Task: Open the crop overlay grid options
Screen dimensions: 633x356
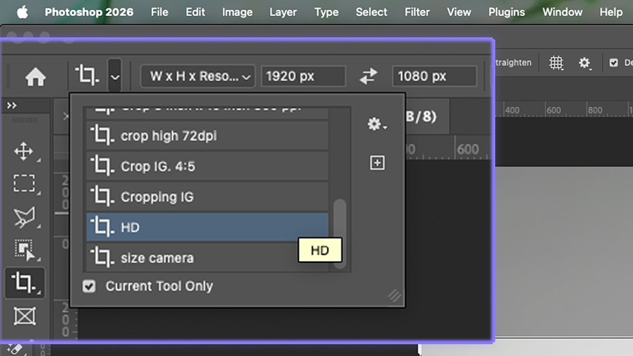Action: pos(556,63)
